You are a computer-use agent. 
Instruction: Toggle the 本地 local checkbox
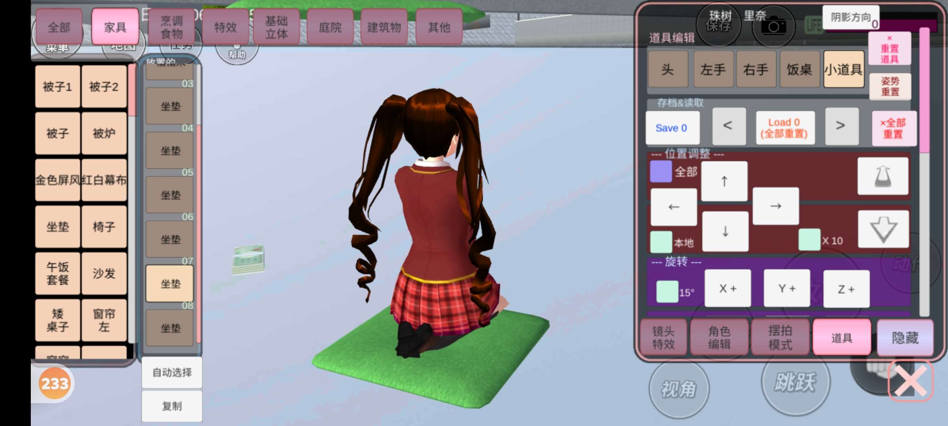point(661,242)
